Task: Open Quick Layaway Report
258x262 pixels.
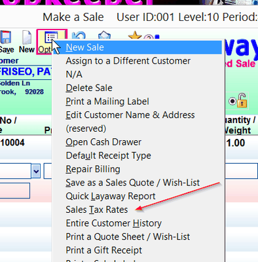Action: 137,196
